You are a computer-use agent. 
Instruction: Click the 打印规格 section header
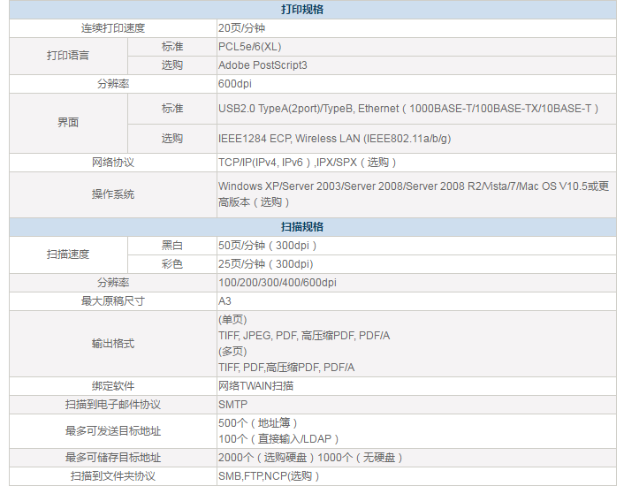[302, 10]
